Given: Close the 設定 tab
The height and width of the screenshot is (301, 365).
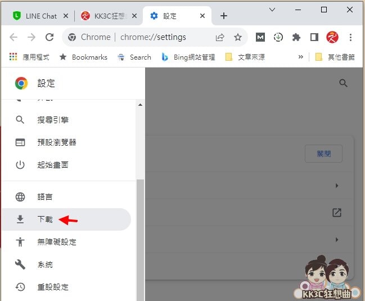Looking at the screenshot, I should 202,16.
